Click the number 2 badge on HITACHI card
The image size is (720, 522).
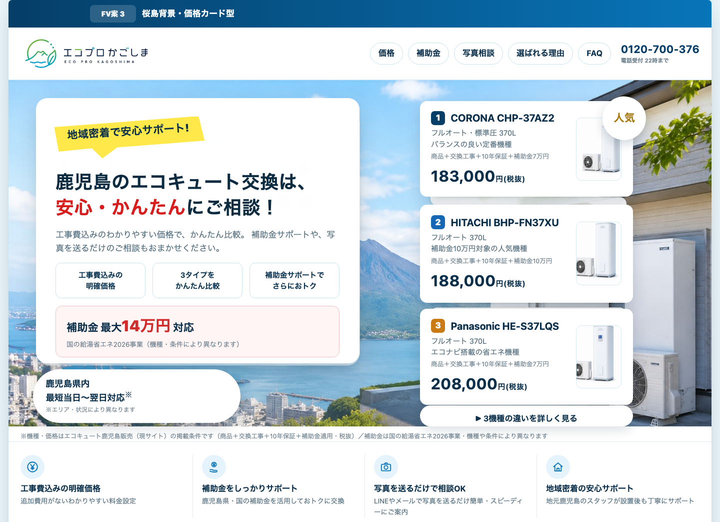click(438, 222)
